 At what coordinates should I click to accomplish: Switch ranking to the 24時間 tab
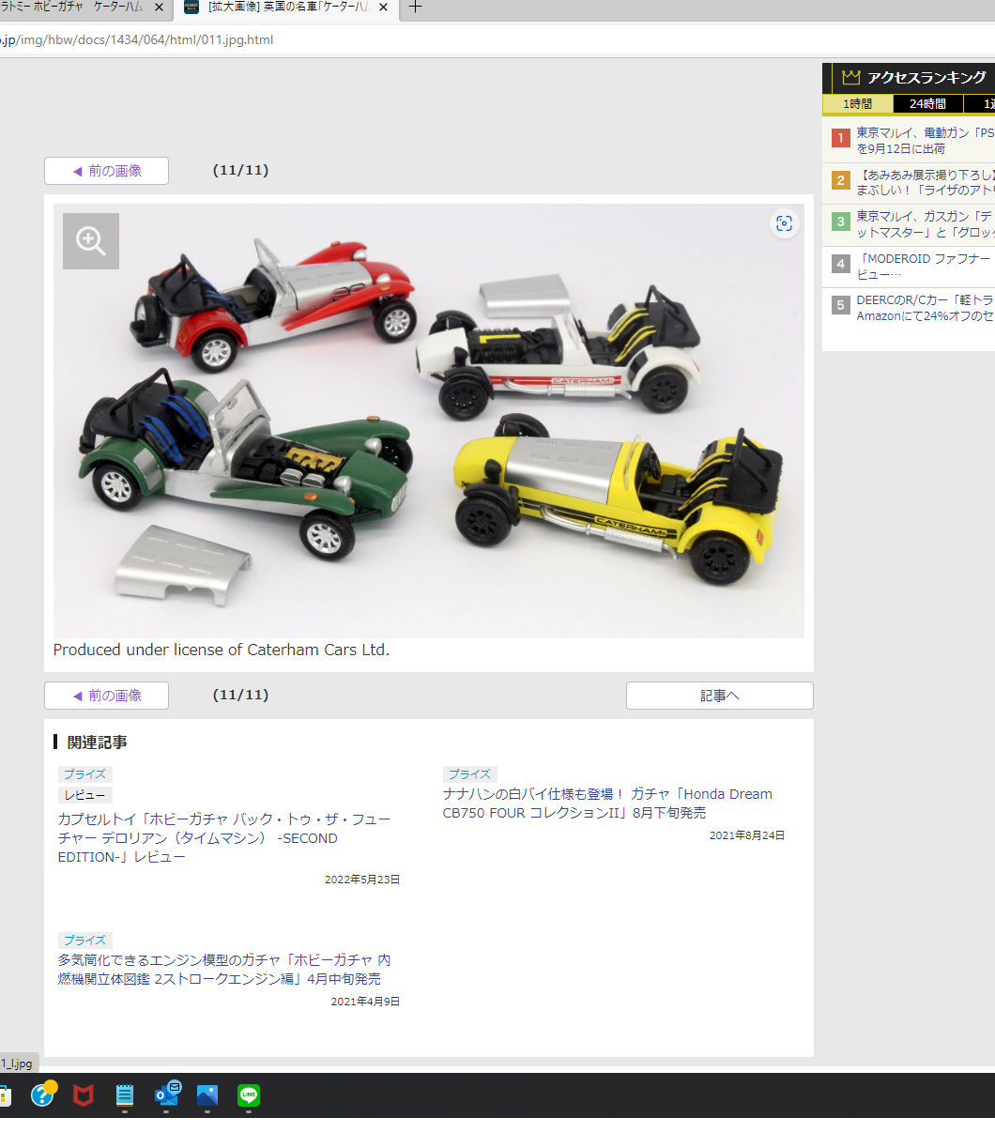pos(927,104)
